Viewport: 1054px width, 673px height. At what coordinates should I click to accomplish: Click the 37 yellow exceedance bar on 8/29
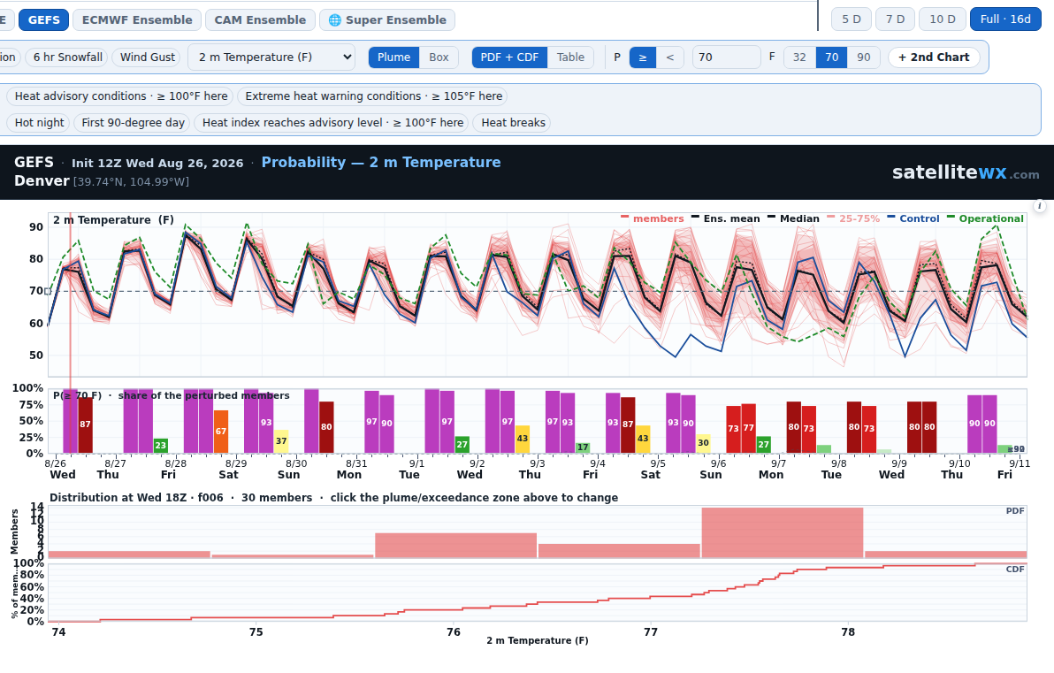pos(281,441)
